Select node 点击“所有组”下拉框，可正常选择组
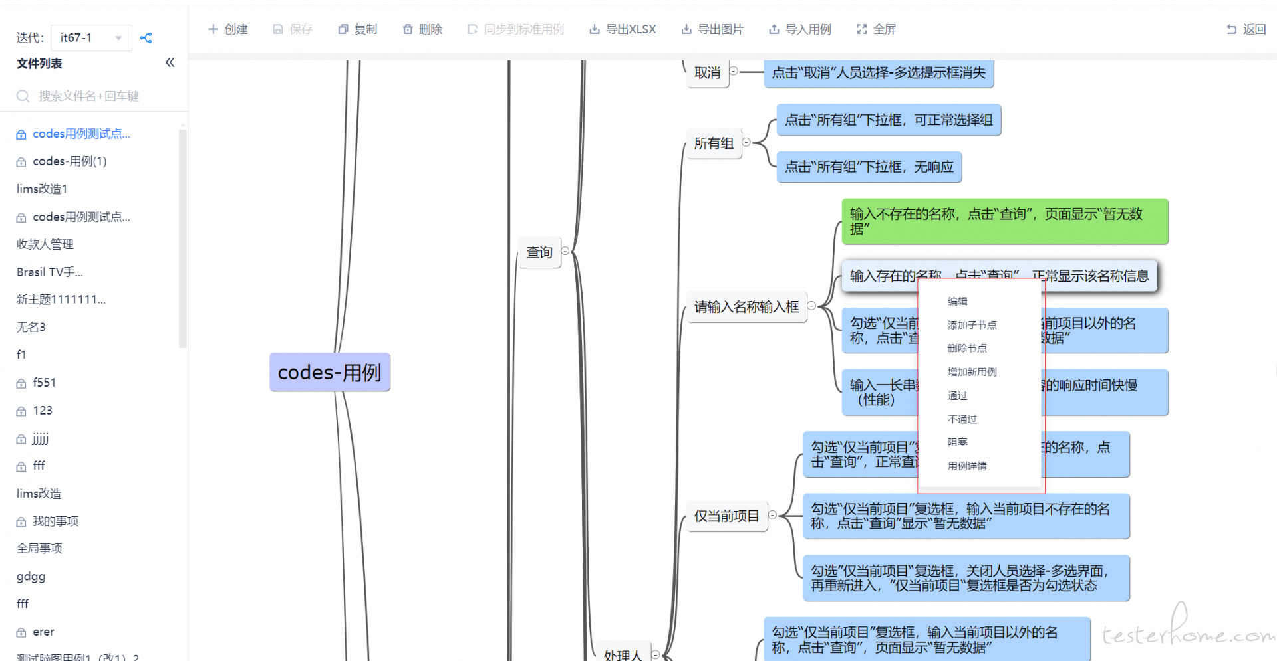 pos(889,120)
